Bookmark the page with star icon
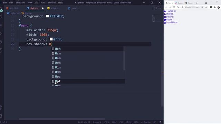This screenshot has width=221, height=124. (206, 7)
